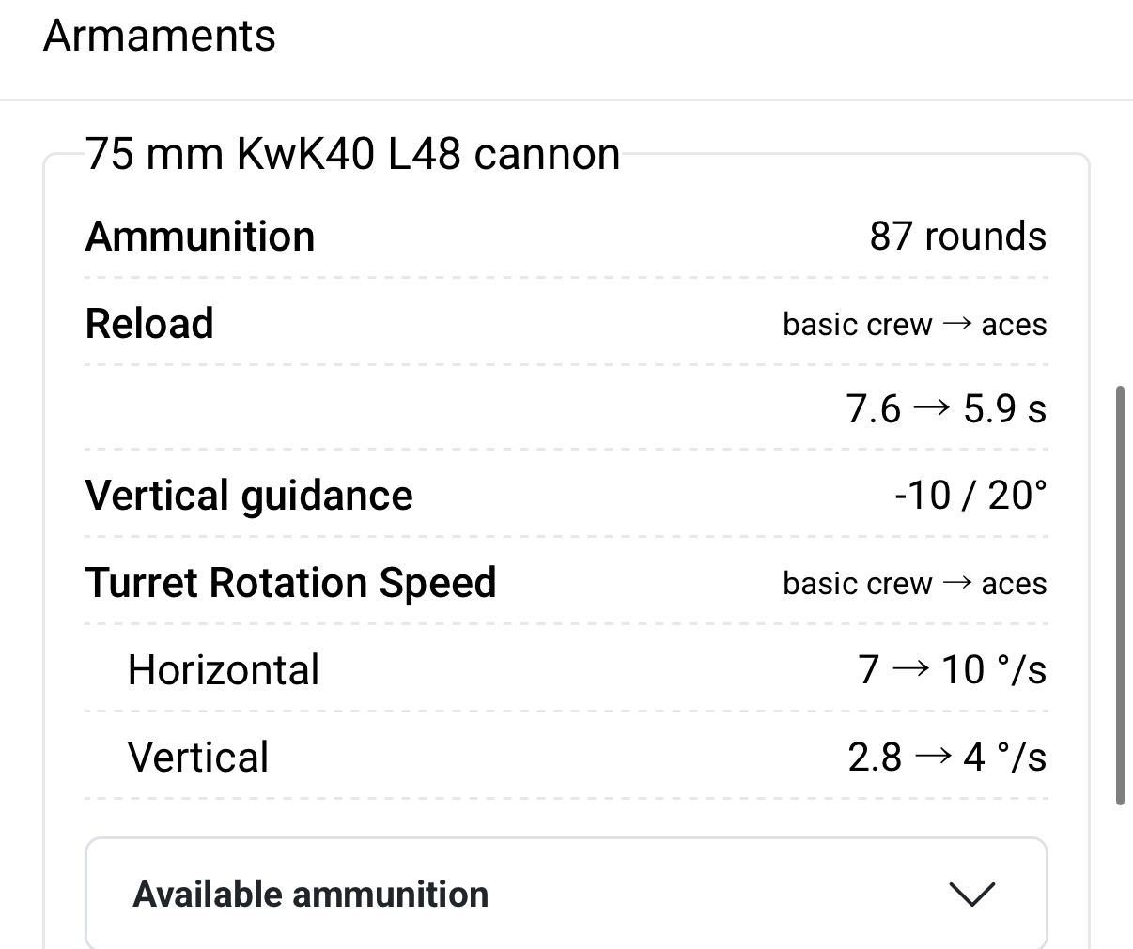Viewport: 1133px width, 949px height.
Task: Click the Vertical rotation speed label
Action: click(x=198, y=758)
